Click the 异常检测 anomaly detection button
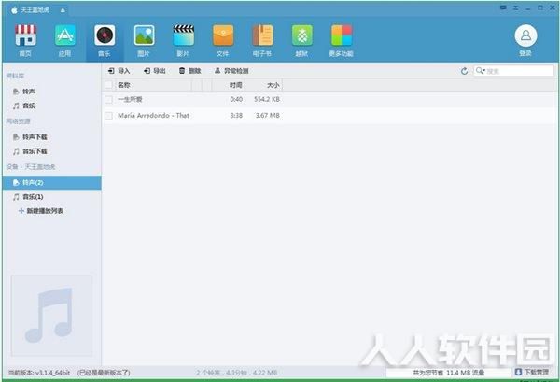The width and height of the screenshot is (560, 382). [231, 71]
